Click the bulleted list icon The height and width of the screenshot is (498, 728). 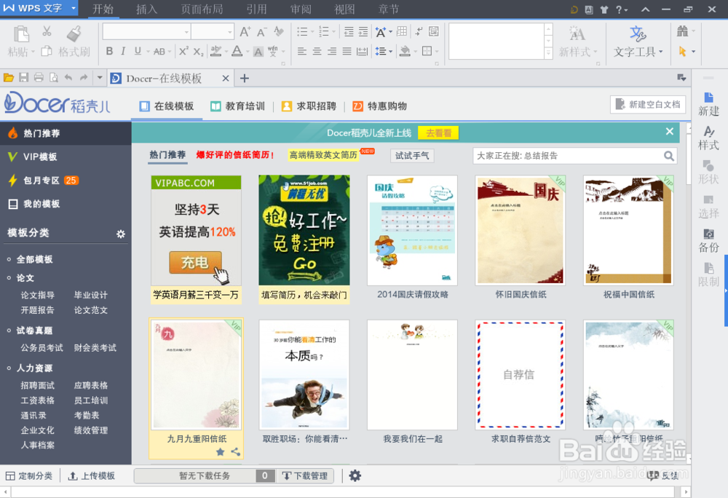click(x=302, y=31)
